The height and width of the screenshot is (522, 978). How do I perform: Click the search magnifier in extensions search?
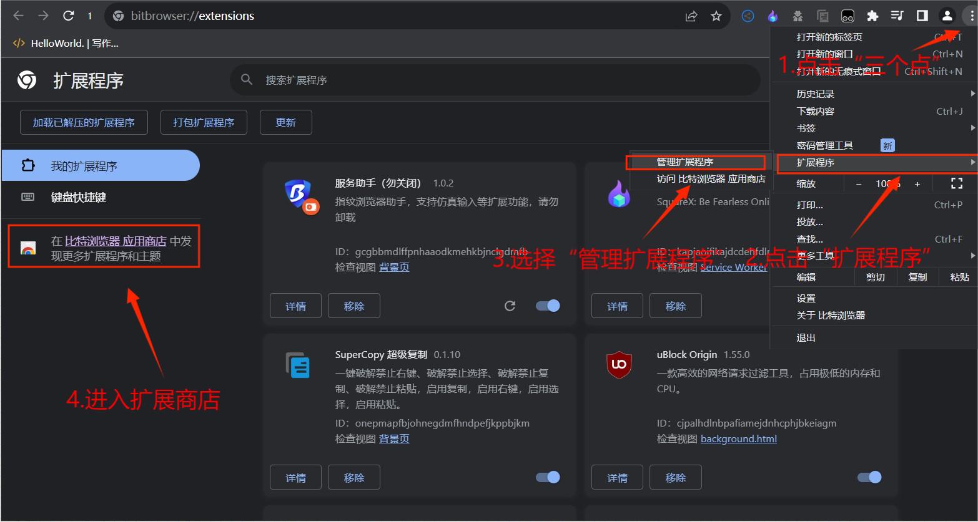(247, 80)
